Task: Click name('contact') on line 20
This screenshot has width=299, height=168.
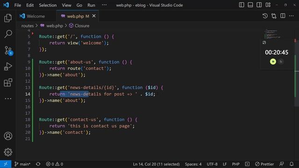Action: (69, 133)
